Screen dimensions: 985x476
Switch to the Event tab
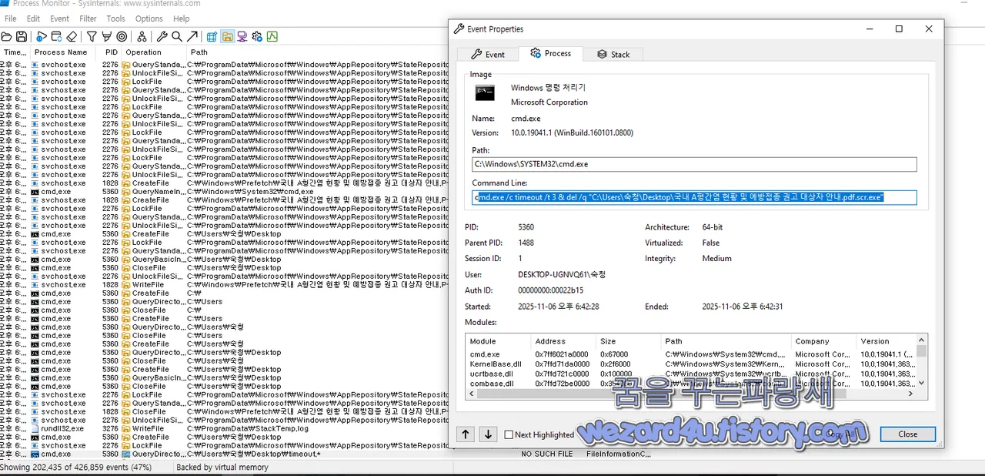[x=488, y=54]
